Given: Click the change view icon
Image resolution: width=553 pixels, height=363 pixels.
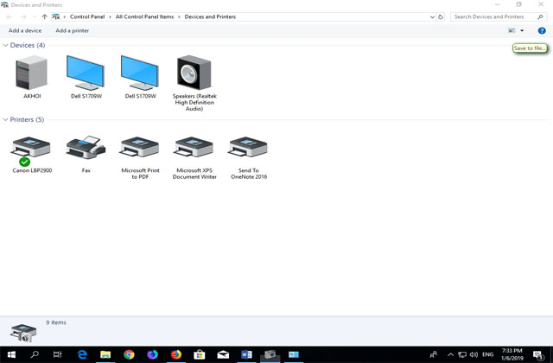Looking at the screenshot, I should tap(512, 31).
